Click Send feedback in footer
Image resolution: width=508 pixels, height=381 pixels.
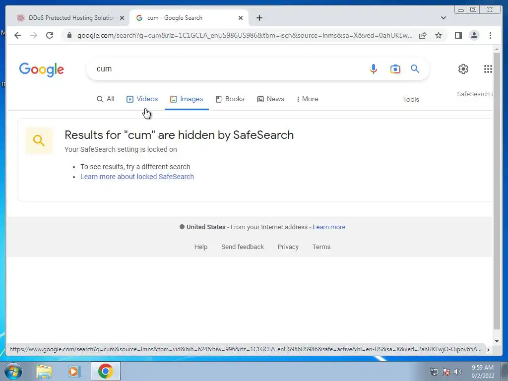pos(242,247)
